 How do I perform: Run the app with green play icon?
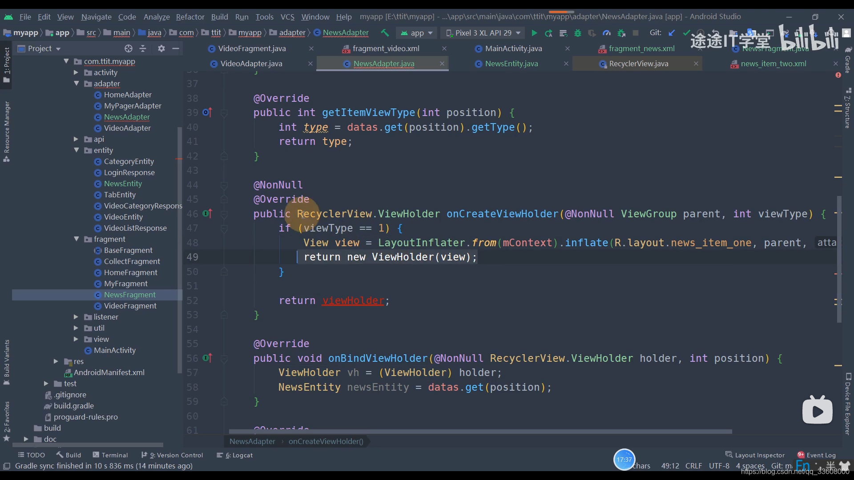pos(534,33)
